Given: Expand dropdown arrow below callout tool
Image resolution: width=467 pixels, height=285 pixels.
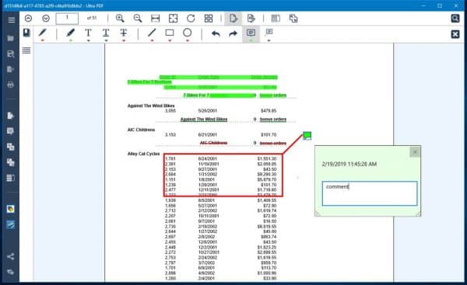Looking at the screenshot, I should 269,40.
